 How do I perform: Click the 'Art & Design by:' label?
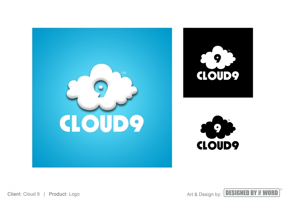[204, 194]
